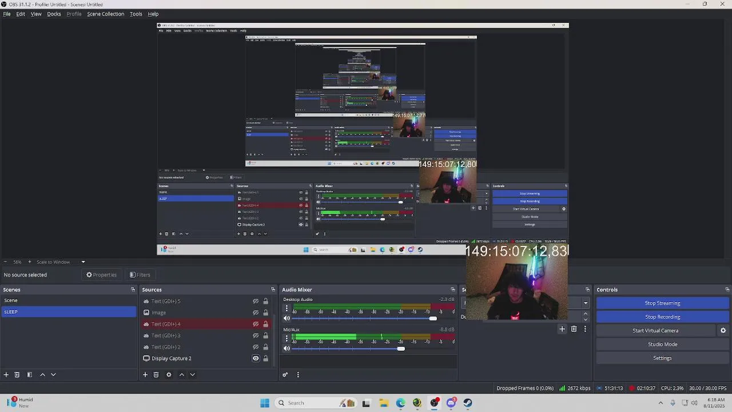Select Display Capture 2 source row

[x=207, y=358]
